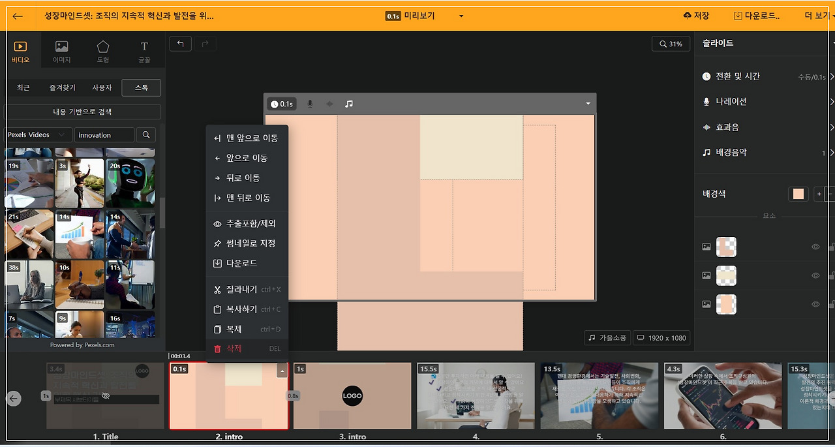The height and width of the screenshot is (447, 835).
Task: Click the magnifier search icon
Action: 146,134
